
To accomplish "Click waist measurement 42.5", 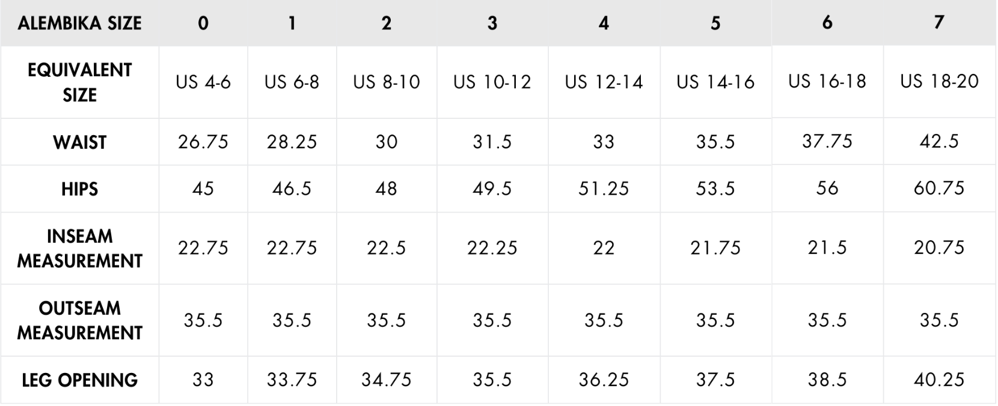I will coord(939,142).
